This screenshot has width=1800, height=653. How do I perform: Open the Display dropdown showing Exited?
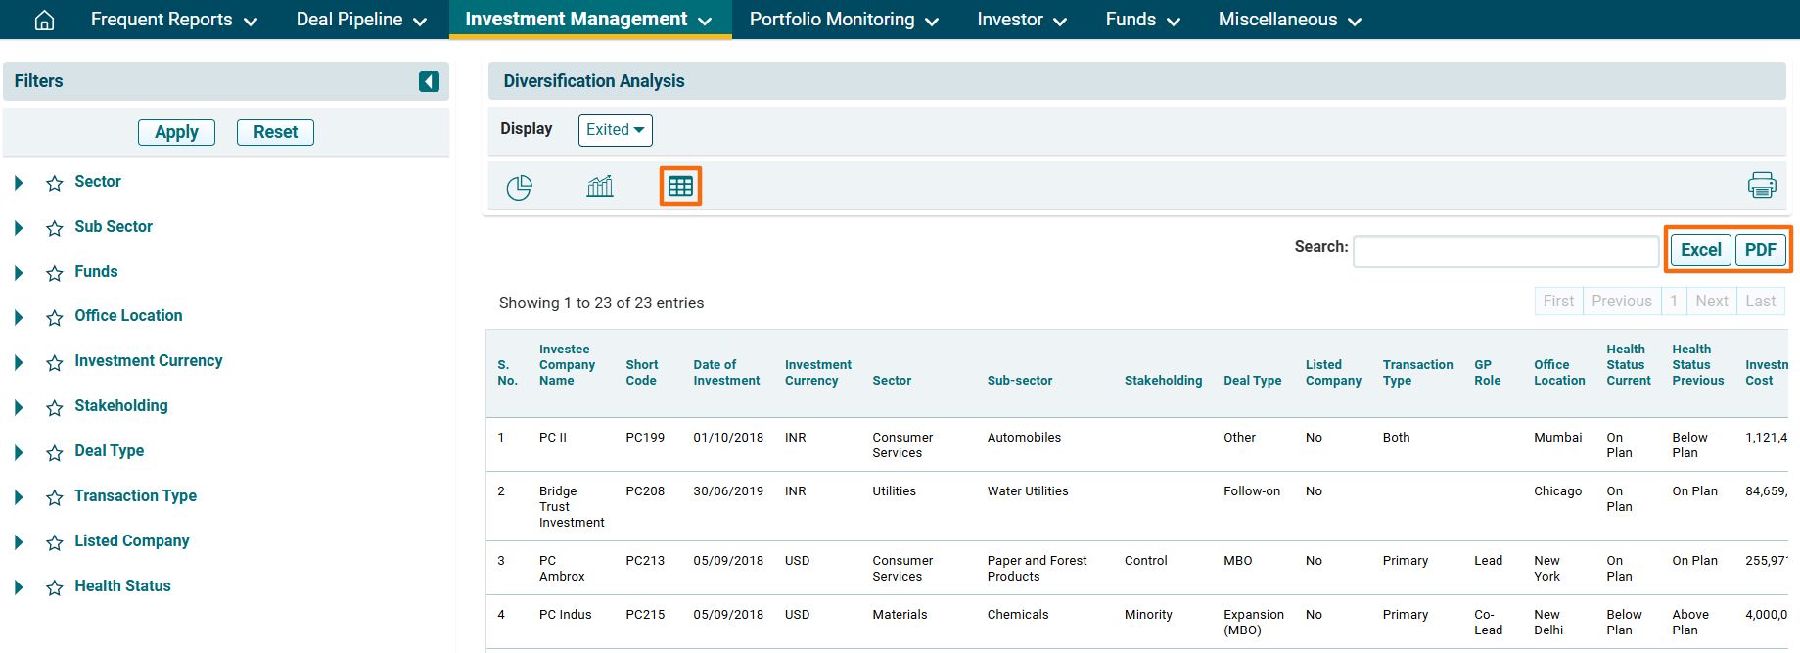tap(615, 130)
